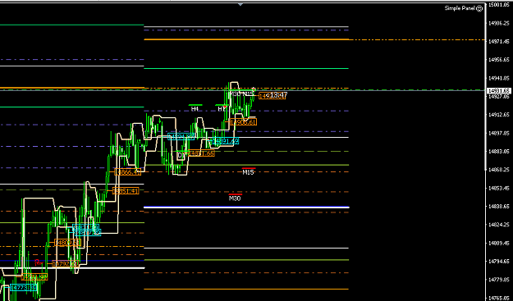Click the current price box 14931.65
Screen dimensions: 513x301
(498, 90)
